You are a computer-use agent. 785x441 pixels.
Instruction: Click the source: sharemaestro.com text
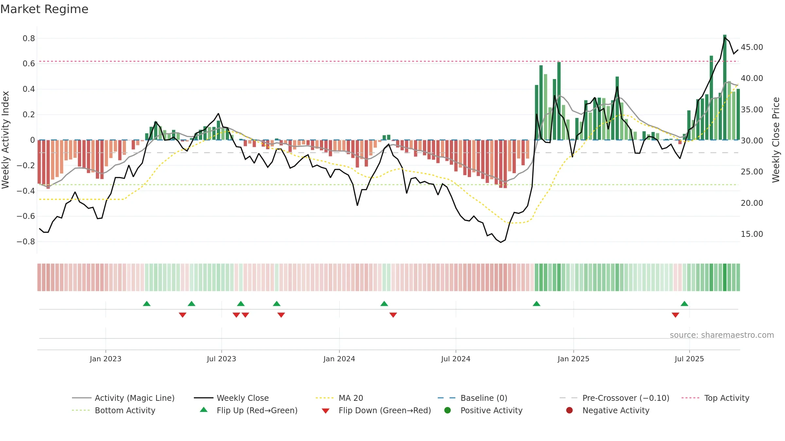(722, 335)
